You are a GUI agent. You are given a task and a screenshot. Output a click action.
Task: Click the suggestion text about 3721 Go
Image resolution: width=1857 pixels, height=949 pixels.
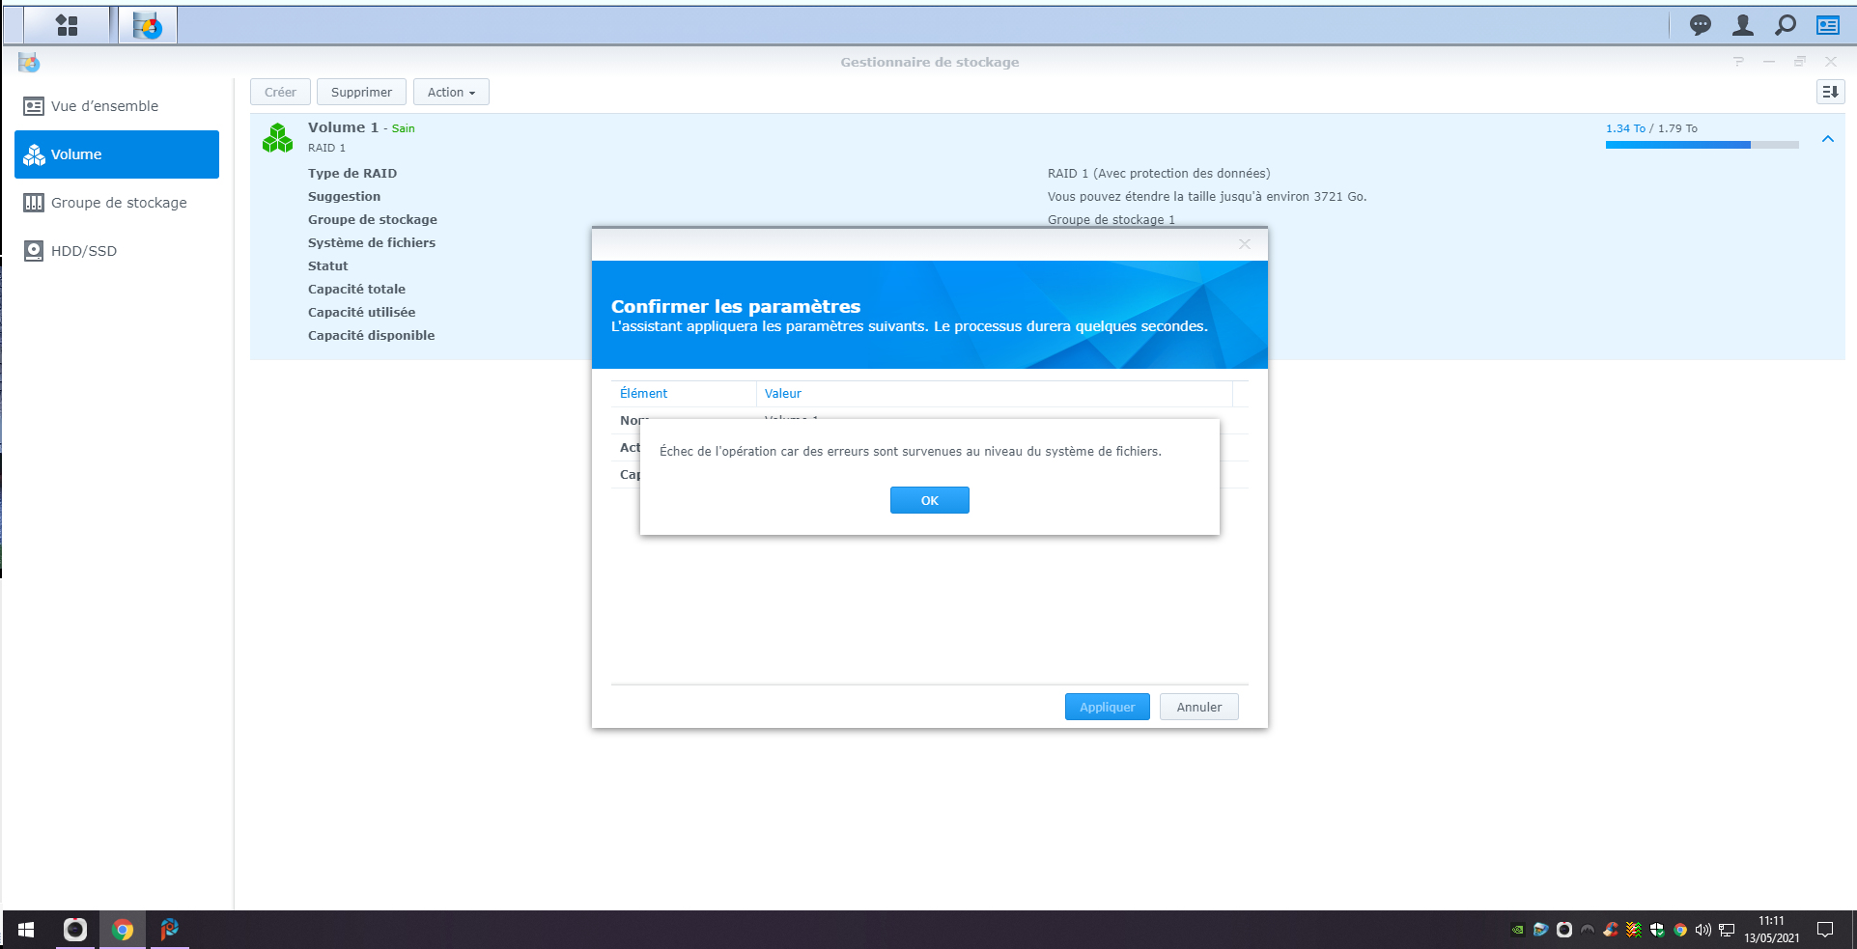[x=1207, y=197]
